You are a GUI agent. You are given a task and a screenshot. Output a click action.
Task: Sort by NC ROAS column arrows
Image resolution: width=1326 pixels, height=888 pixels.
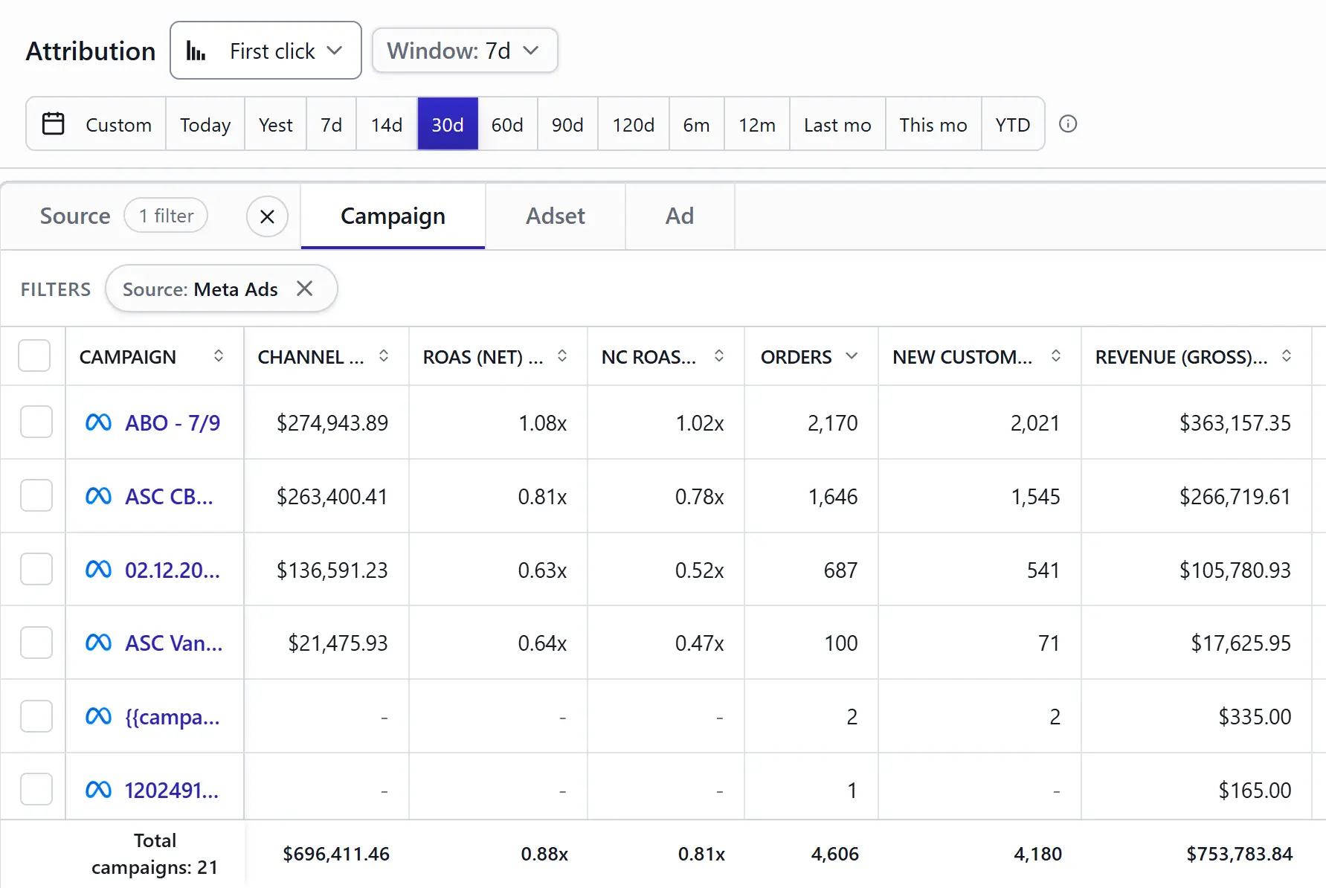[x=719, y=356]
